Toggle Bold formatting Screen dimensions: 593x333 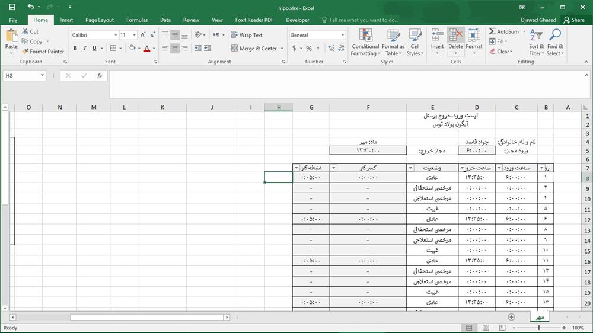75,49
